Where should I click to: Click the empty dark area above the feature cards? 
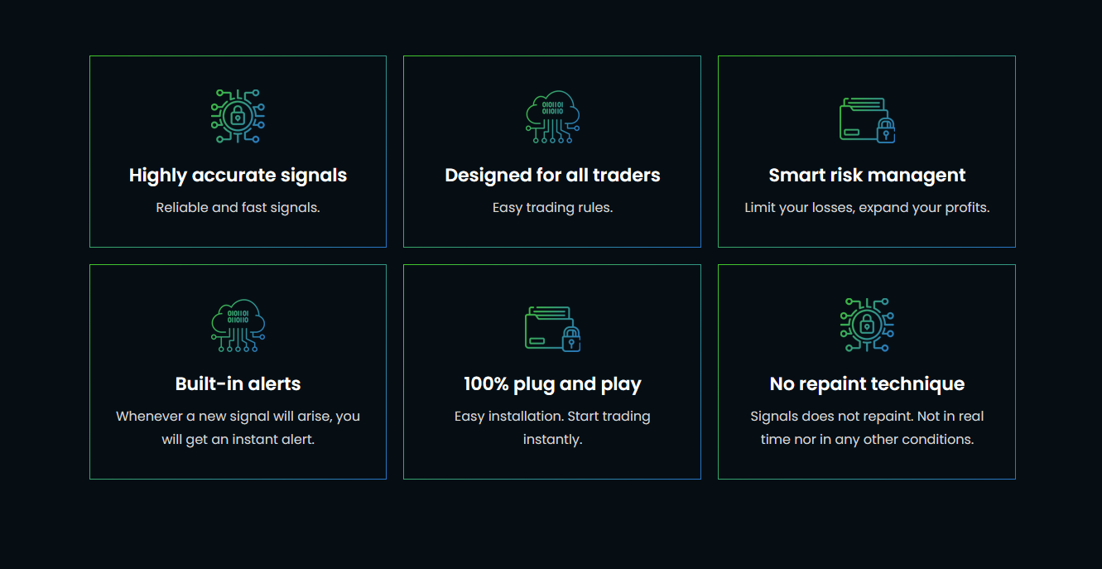[x=551, y=25]
